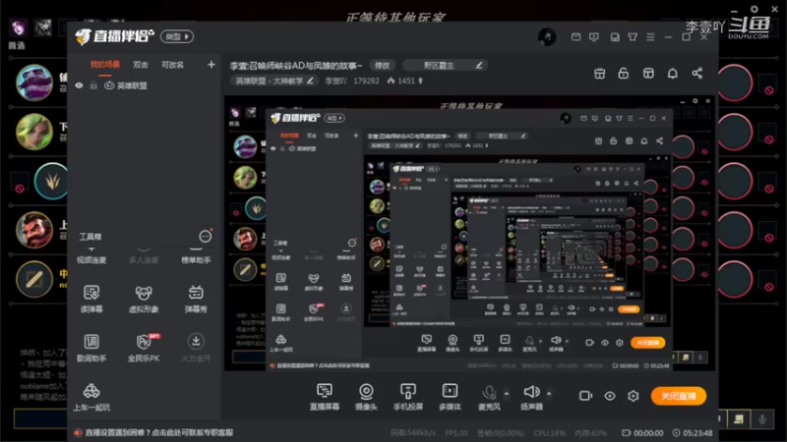Switch to the 我的场景 tab
Image resolution: width=787 pixels, height=442 pixels.
click(x=105, y=65)
